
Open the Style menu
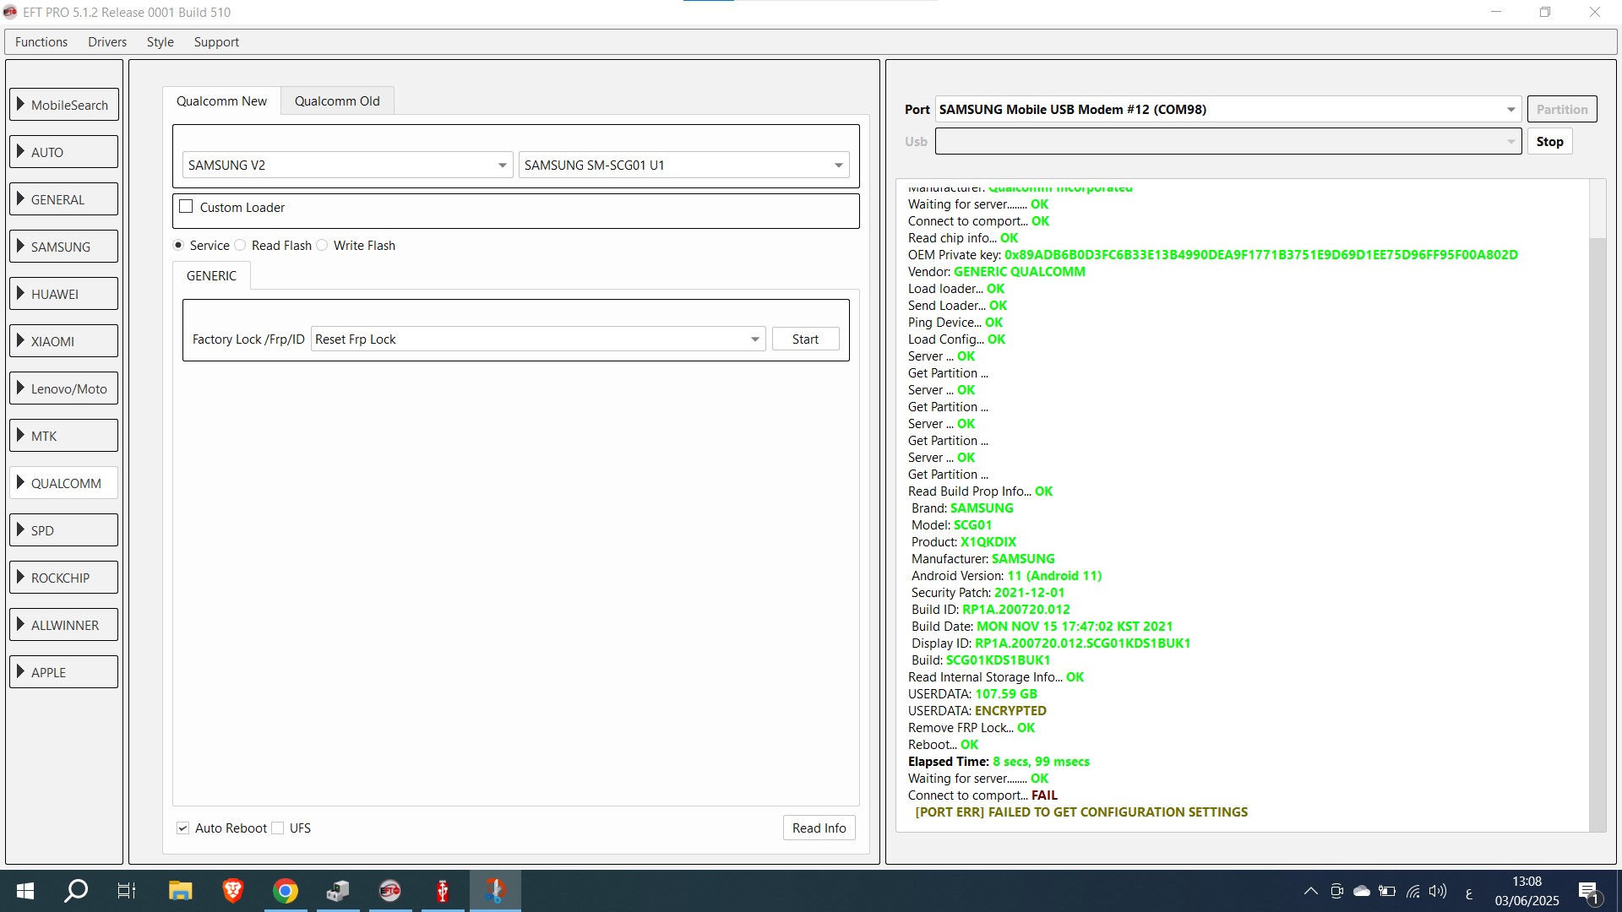160,42
